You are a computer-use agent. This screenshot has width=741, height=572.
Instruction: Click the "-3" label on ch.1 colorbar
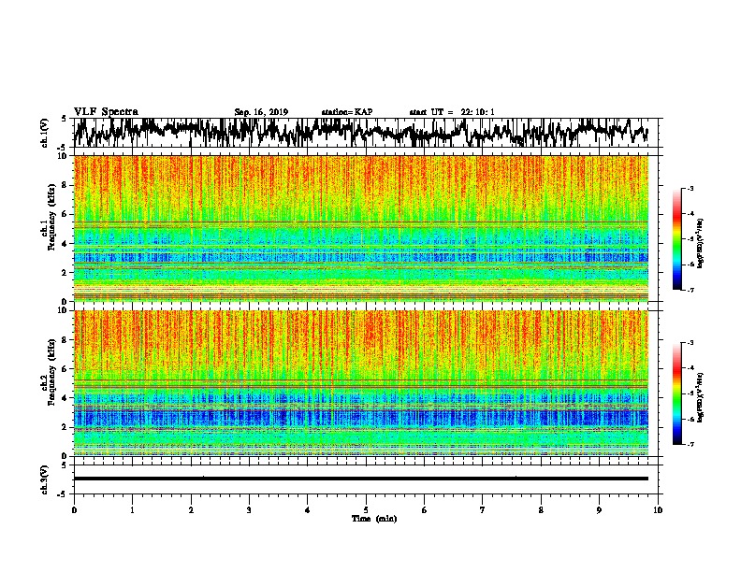(690, 189)
